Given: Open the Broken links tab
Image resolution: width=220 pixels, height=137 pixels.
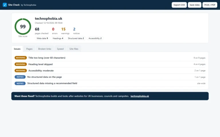Looking at the screenshot, I should tap(45, 49).
